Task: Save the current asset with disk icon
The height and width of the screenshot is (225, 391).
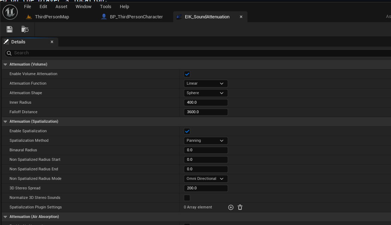Action: [10, 30]
